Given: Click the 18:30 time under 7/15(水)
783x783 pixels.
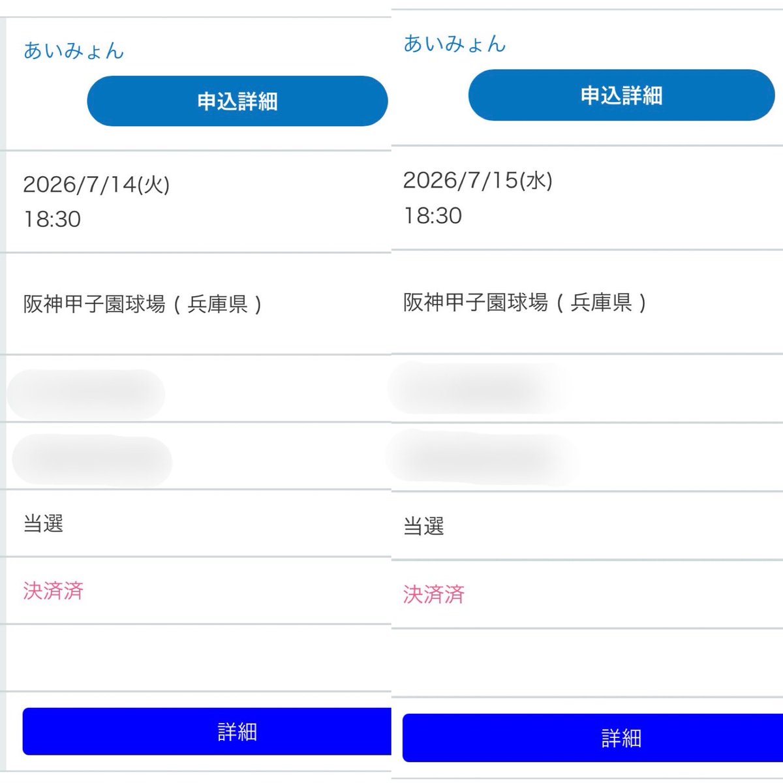Looking at the screenshot, I should 433,216.
